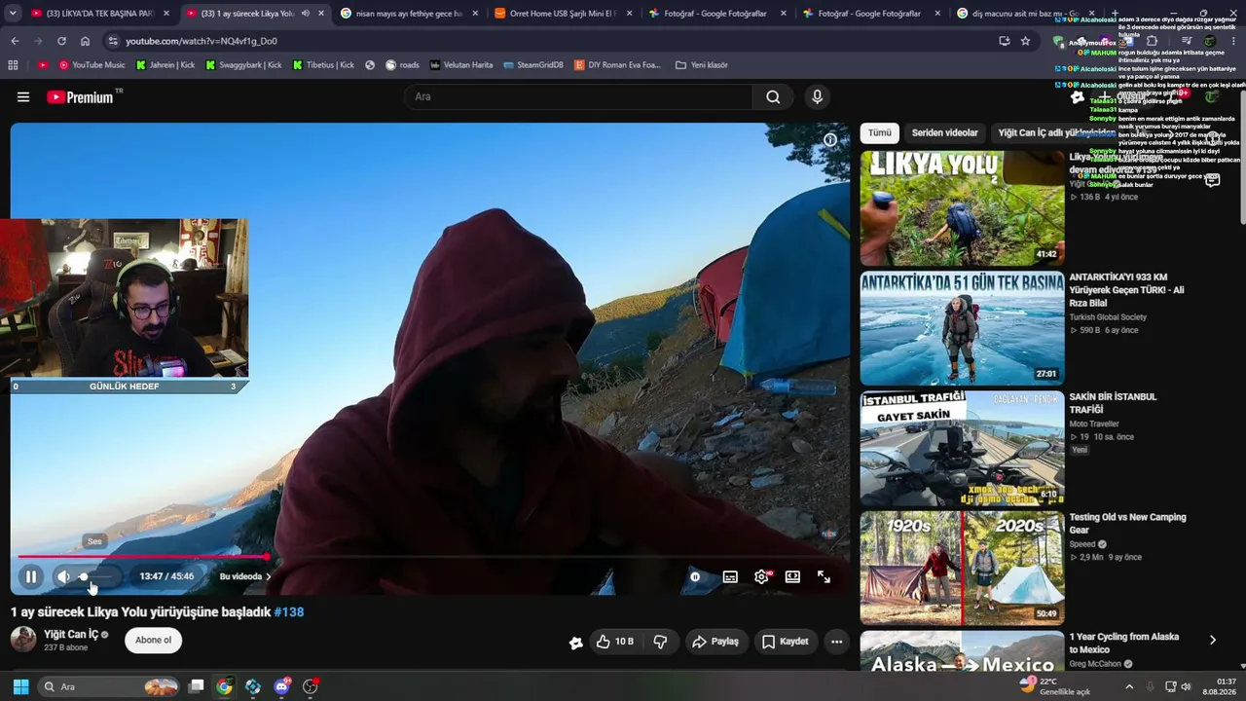Image resolution: width=1246 pixels, height=701 pixels.
Task: Enter fullscreen with the player icon
Action: 824,576
